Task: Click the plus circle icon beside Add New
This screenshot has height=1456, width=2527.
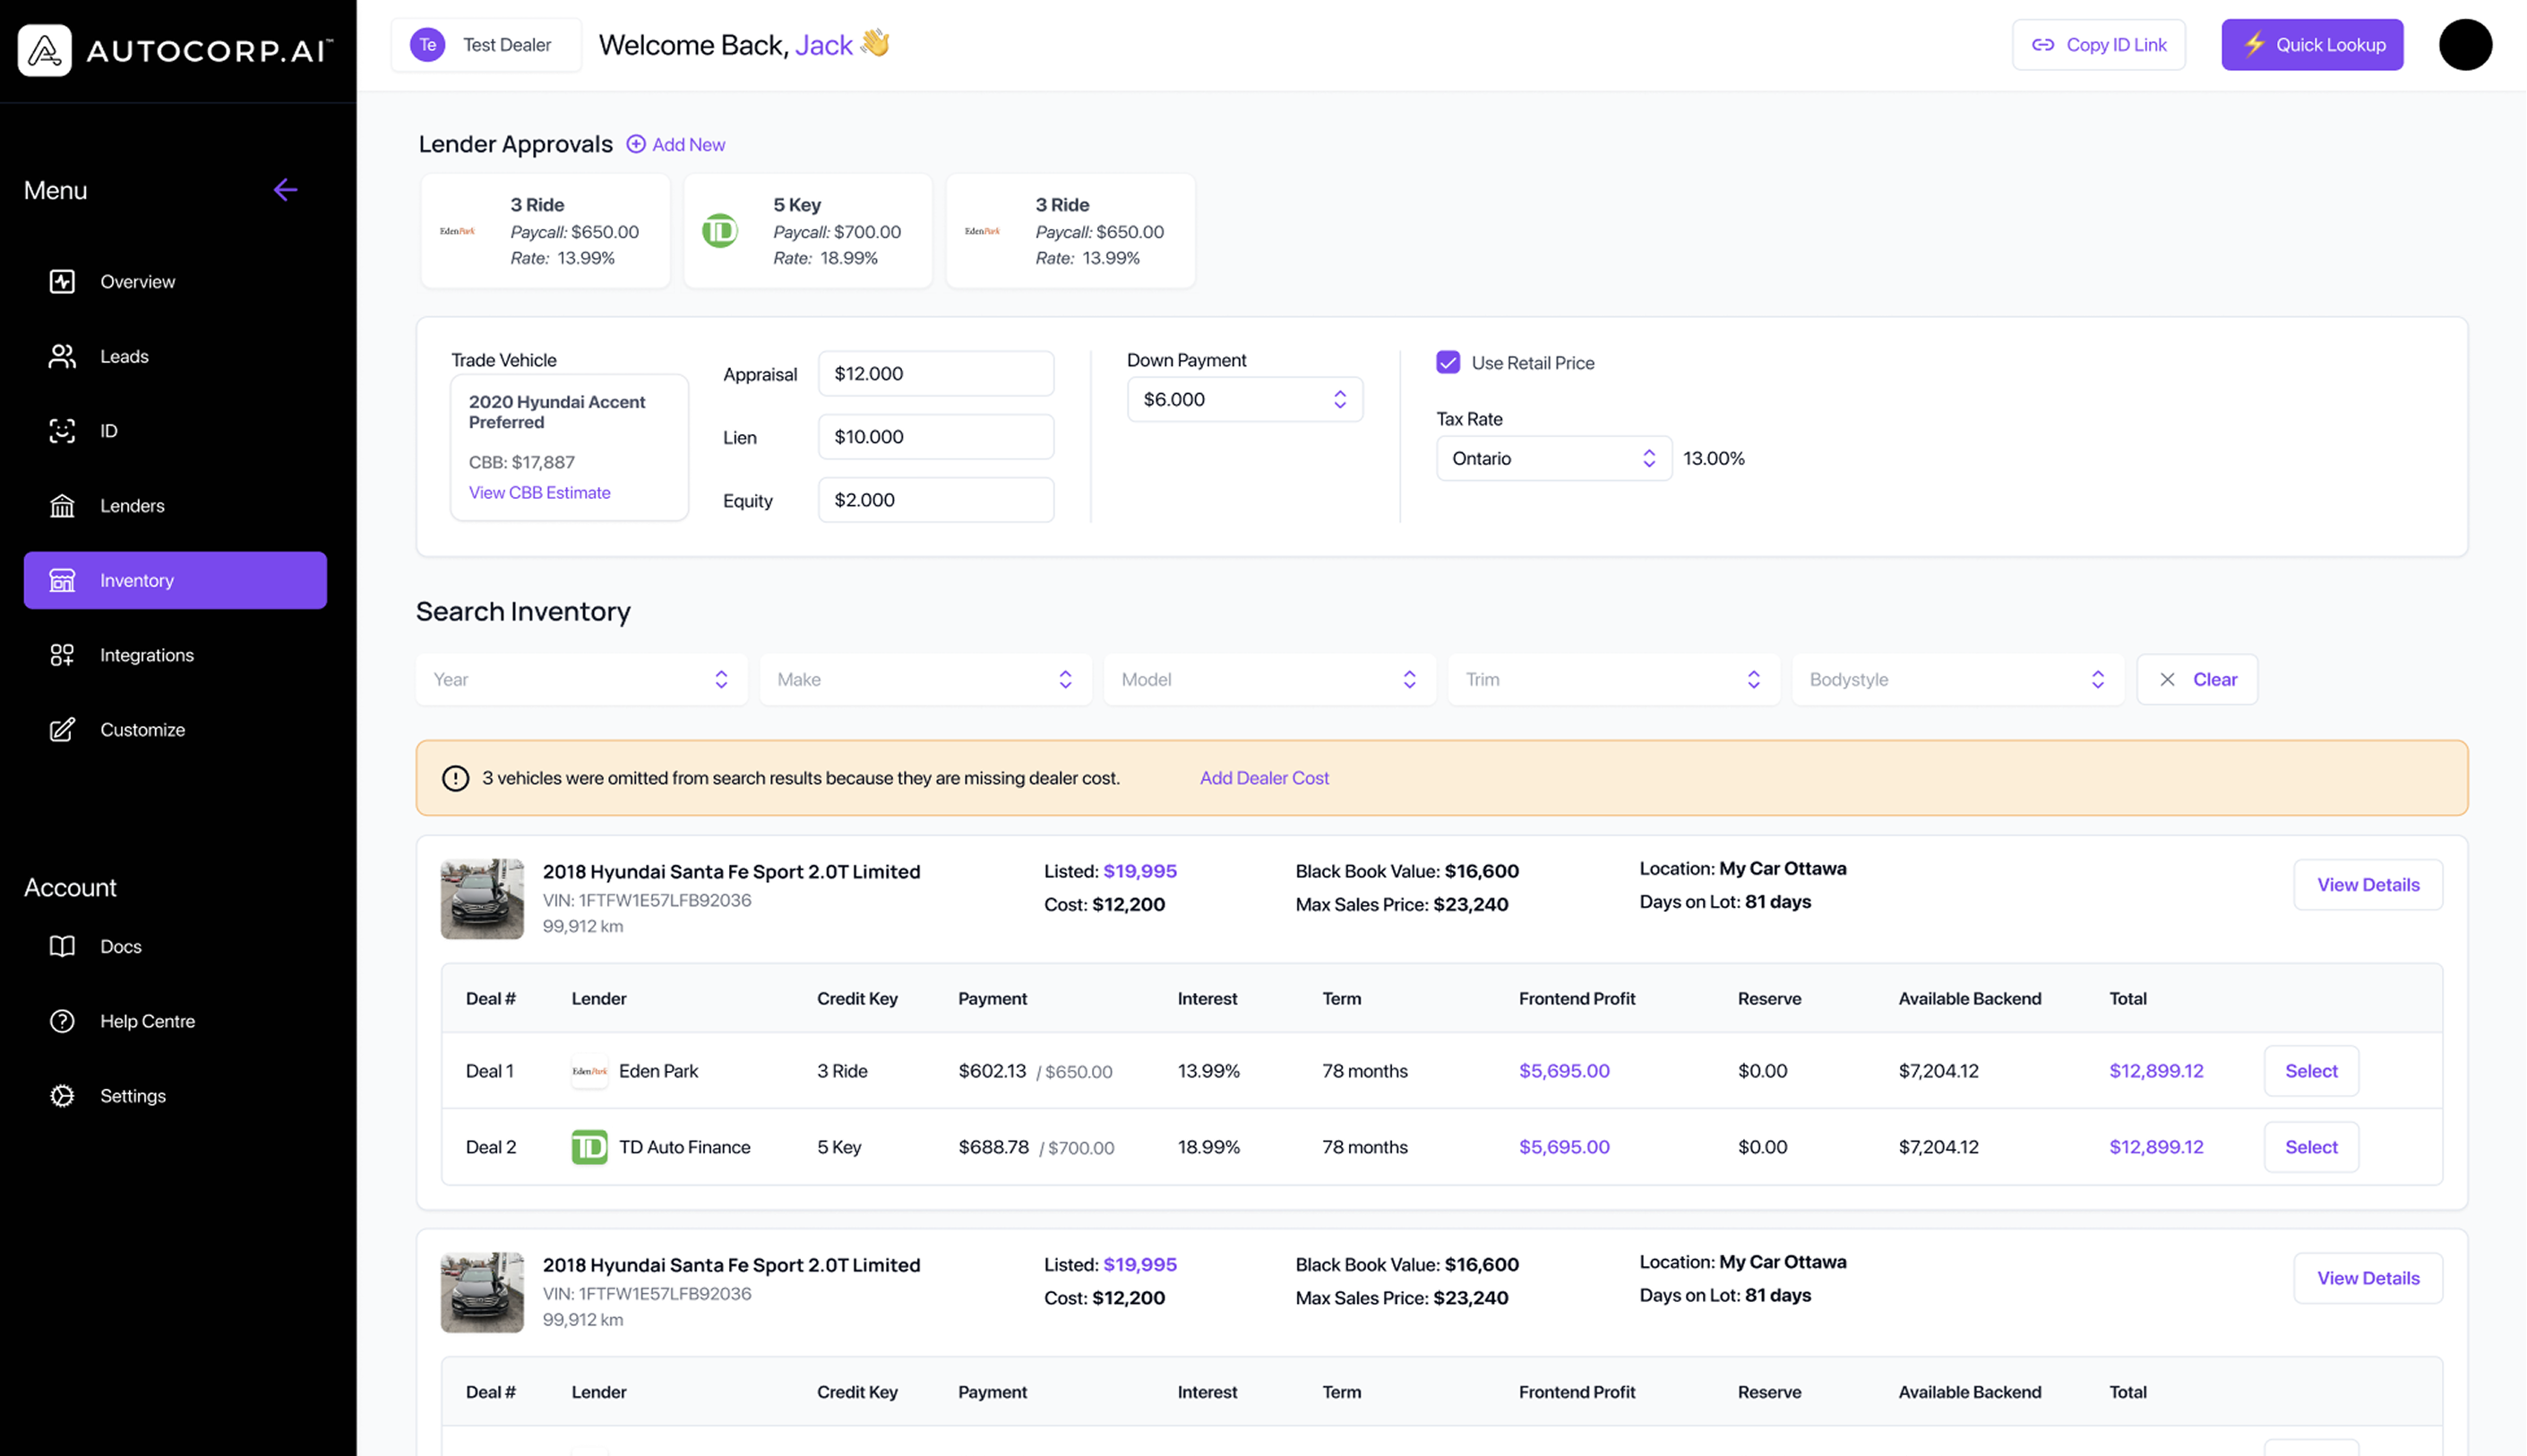Action: (x=635, y=144)
